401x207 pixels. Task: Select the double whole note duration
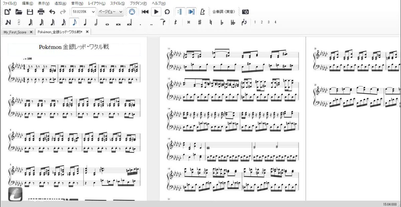[118, 24]
